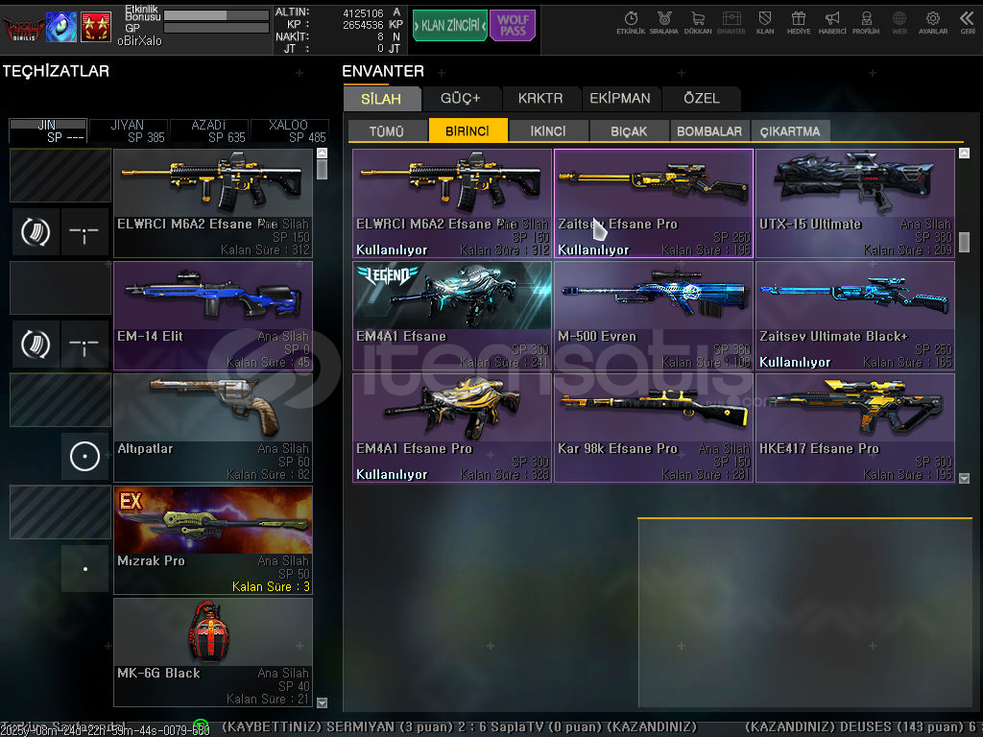Select ELWRCI M6A2 Efsane in inventory grid
983x737 pixels.
pos(452,203)
